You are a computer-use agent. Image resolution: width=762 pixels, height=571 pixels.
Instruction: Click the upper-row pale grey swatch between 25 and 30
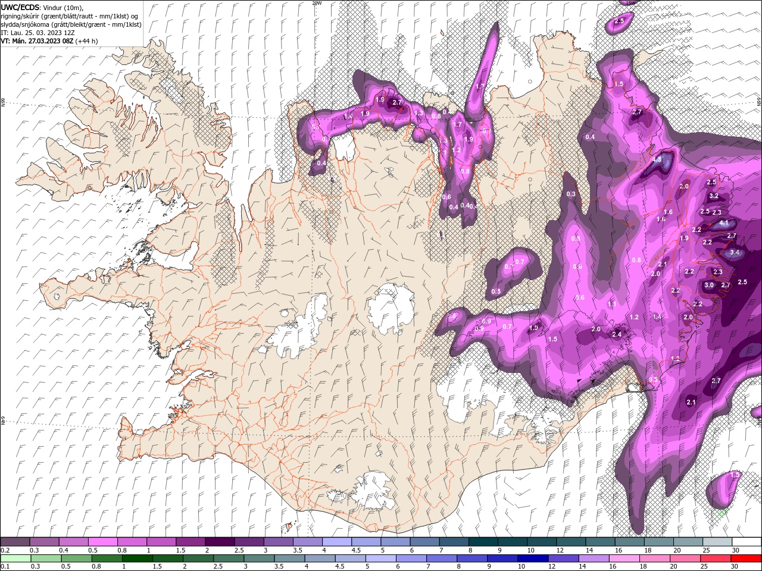point(717,542)
